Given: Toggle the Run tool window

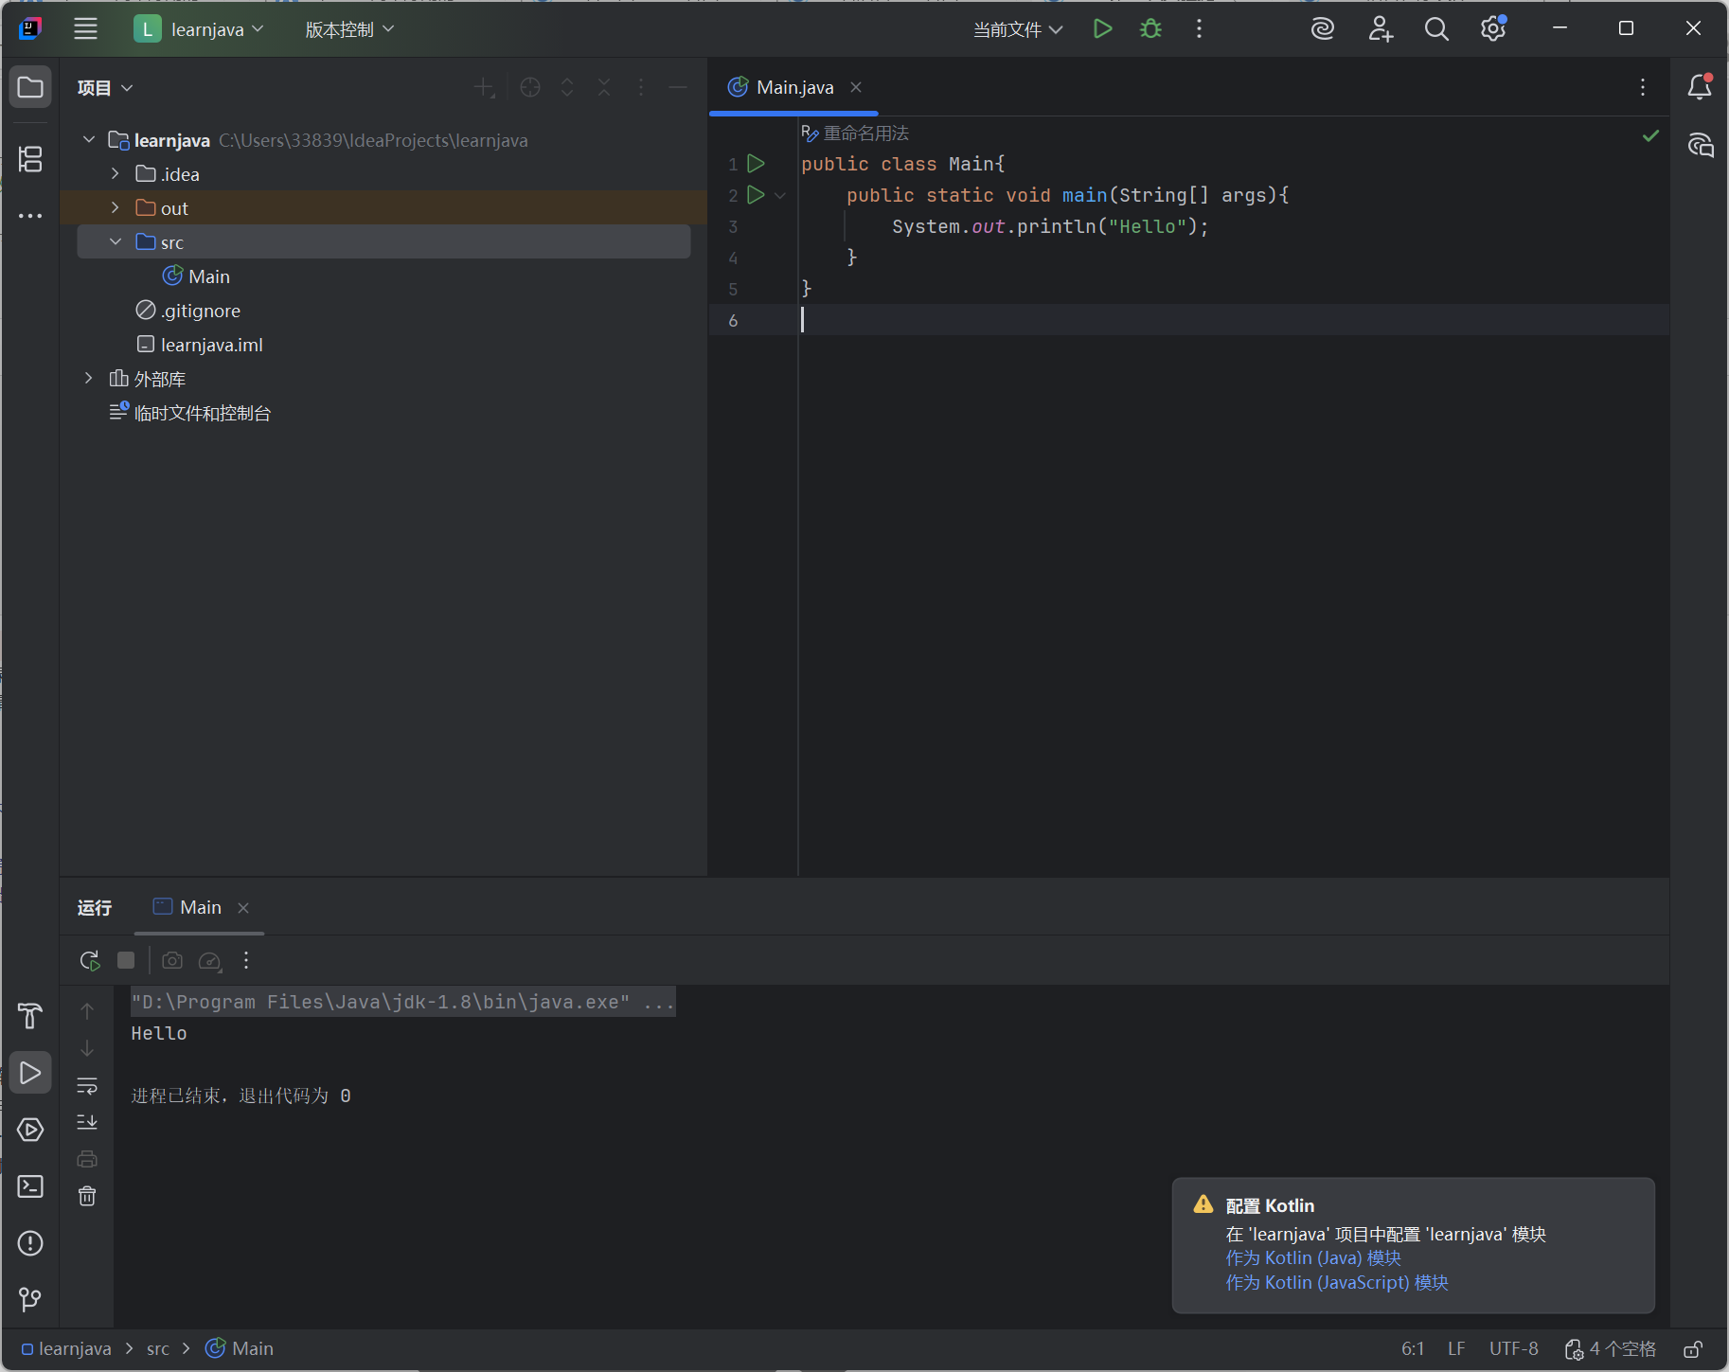Looking at the screenshot, I should click(30, 1073).
